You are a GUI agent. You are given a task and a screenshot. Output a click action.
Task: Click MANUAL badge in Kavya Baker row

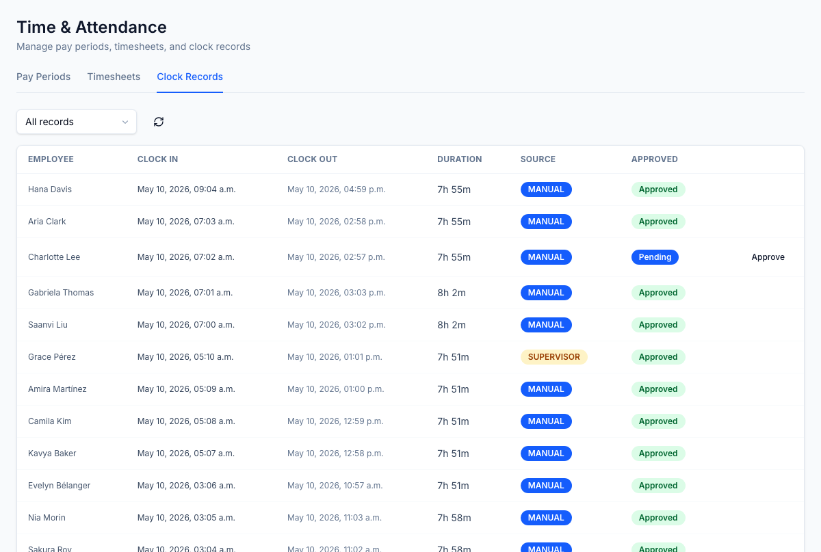click(546, 454)
